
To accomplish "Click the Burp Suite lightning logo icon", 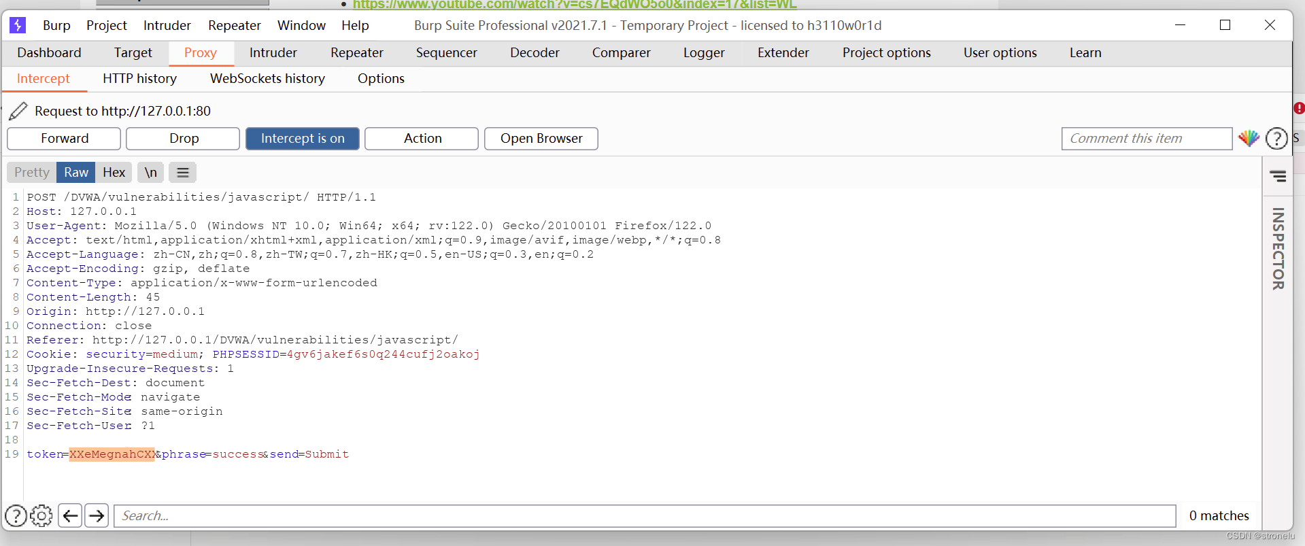I will [x=18, y=25].
